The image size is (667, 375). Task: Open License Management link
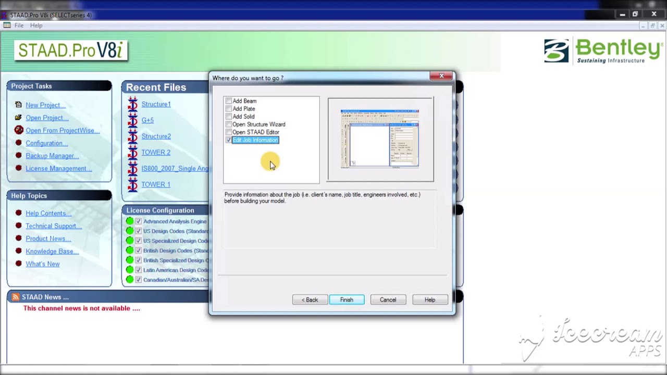click(x=59, y=169)
